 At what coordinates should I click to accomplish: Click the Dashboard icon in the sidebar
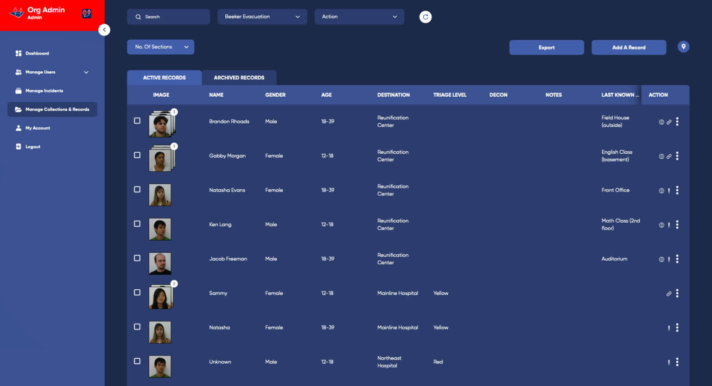(x=19, y=53)
